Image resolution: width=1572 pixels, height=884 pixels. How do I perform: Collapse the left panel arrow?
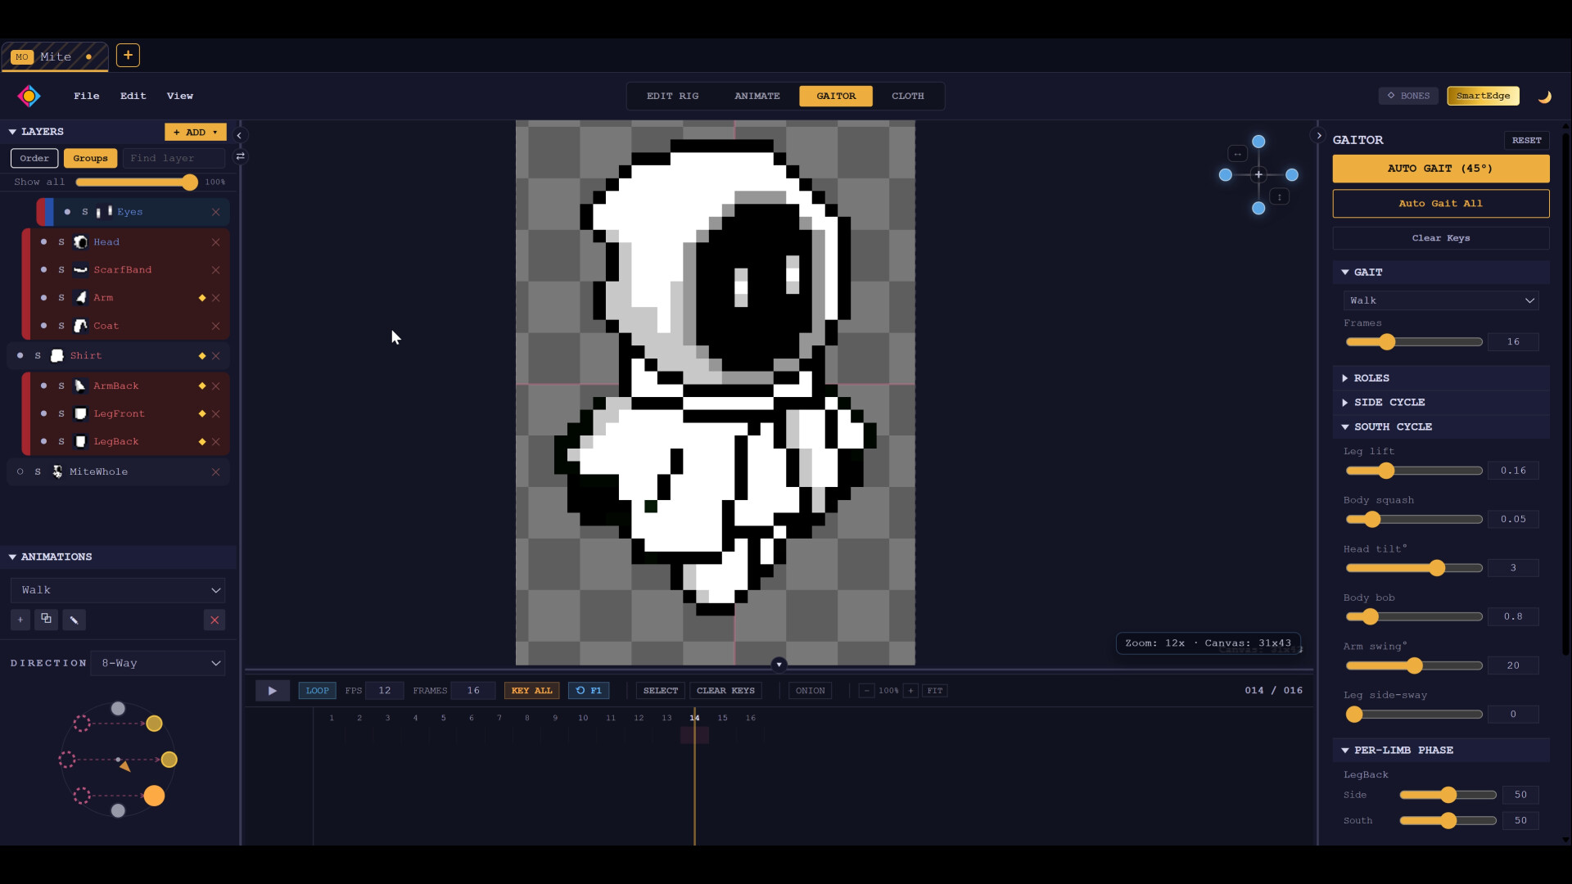[x=239, y=135]
